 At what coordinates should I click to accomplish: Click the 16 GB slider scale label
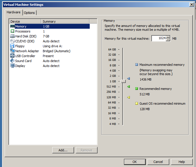tap(112, 60)
